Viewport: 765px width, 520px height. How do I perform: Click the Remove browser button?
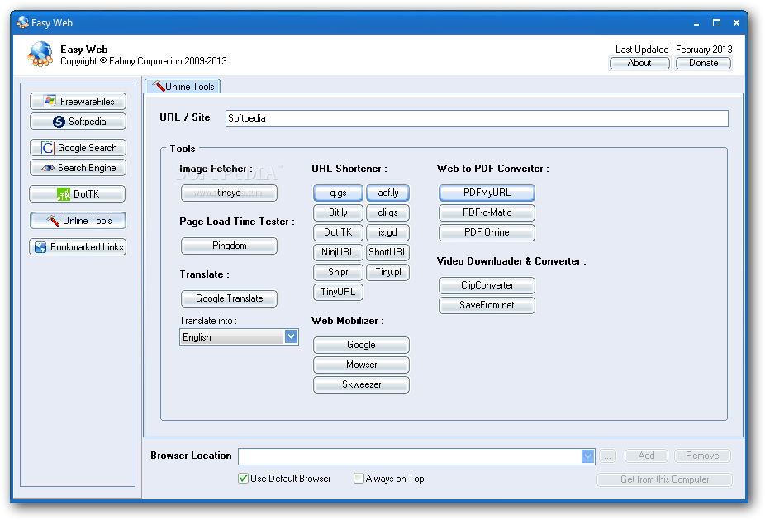point(702,456)
